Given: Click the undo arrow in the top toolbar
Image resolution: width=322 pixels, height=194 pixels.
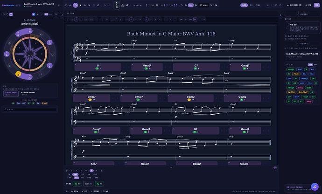Looking at the screenshot, I should pyautogui.click(x=105, y=5).
